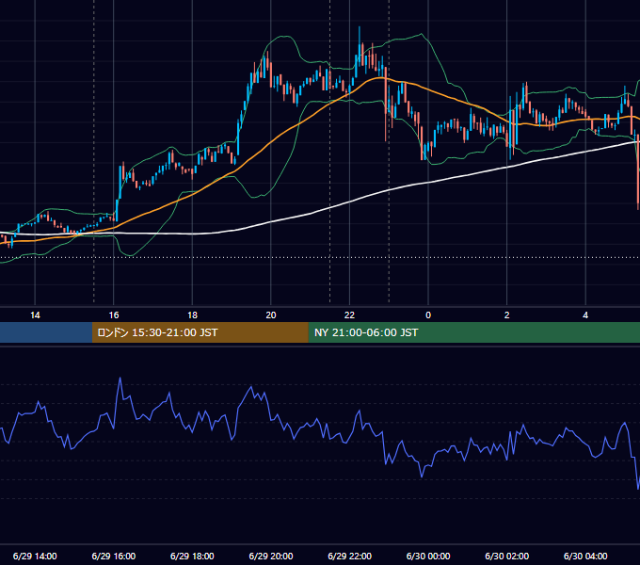Screen dimensions: 640x565
Task: Click the '14' hour axis label
Action: point(35,315)
